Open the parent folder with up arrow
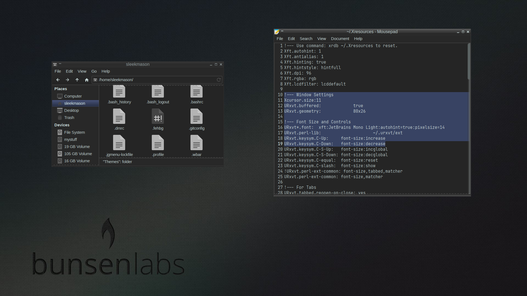 77,80
